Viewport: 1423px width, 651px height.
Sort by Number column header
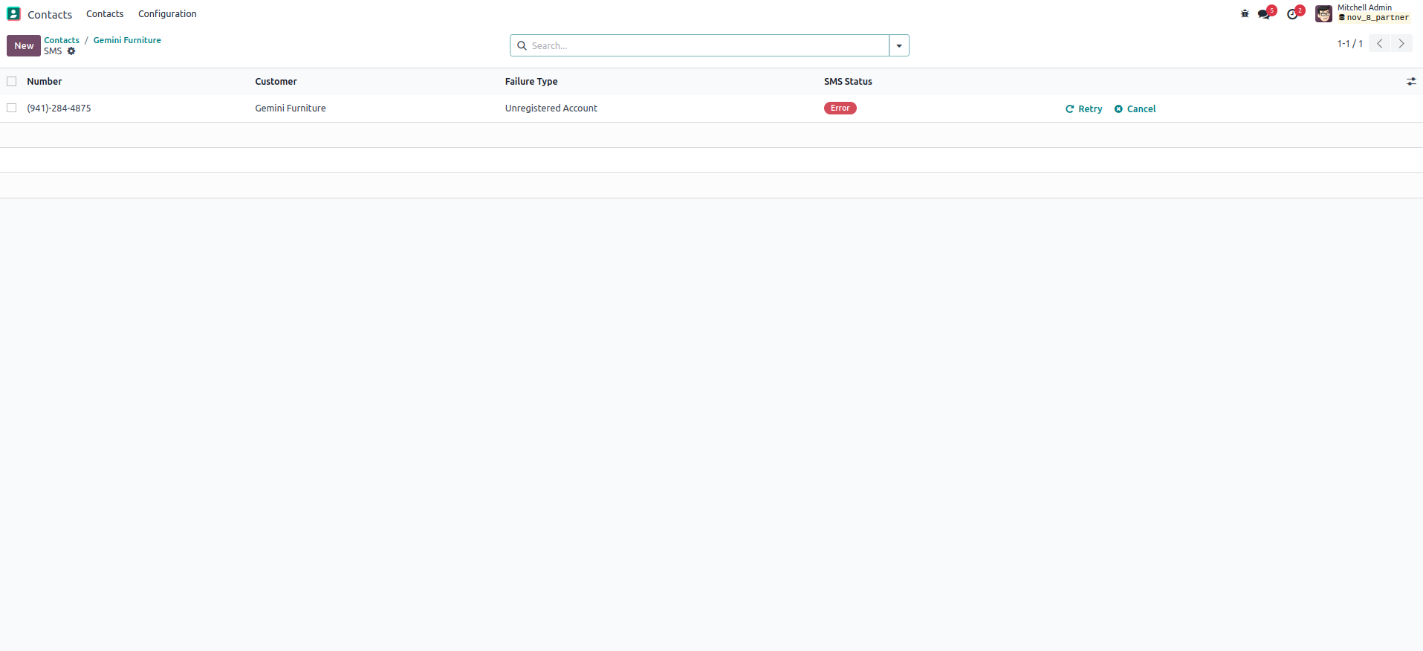(45, 82)
